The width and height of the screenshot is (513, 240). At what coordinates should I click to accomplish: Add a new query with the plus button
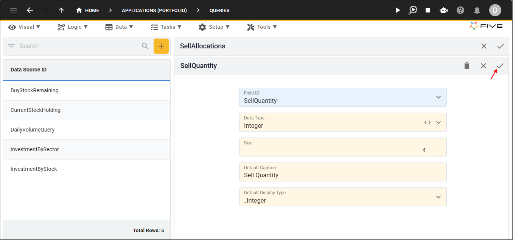[161, 46]
